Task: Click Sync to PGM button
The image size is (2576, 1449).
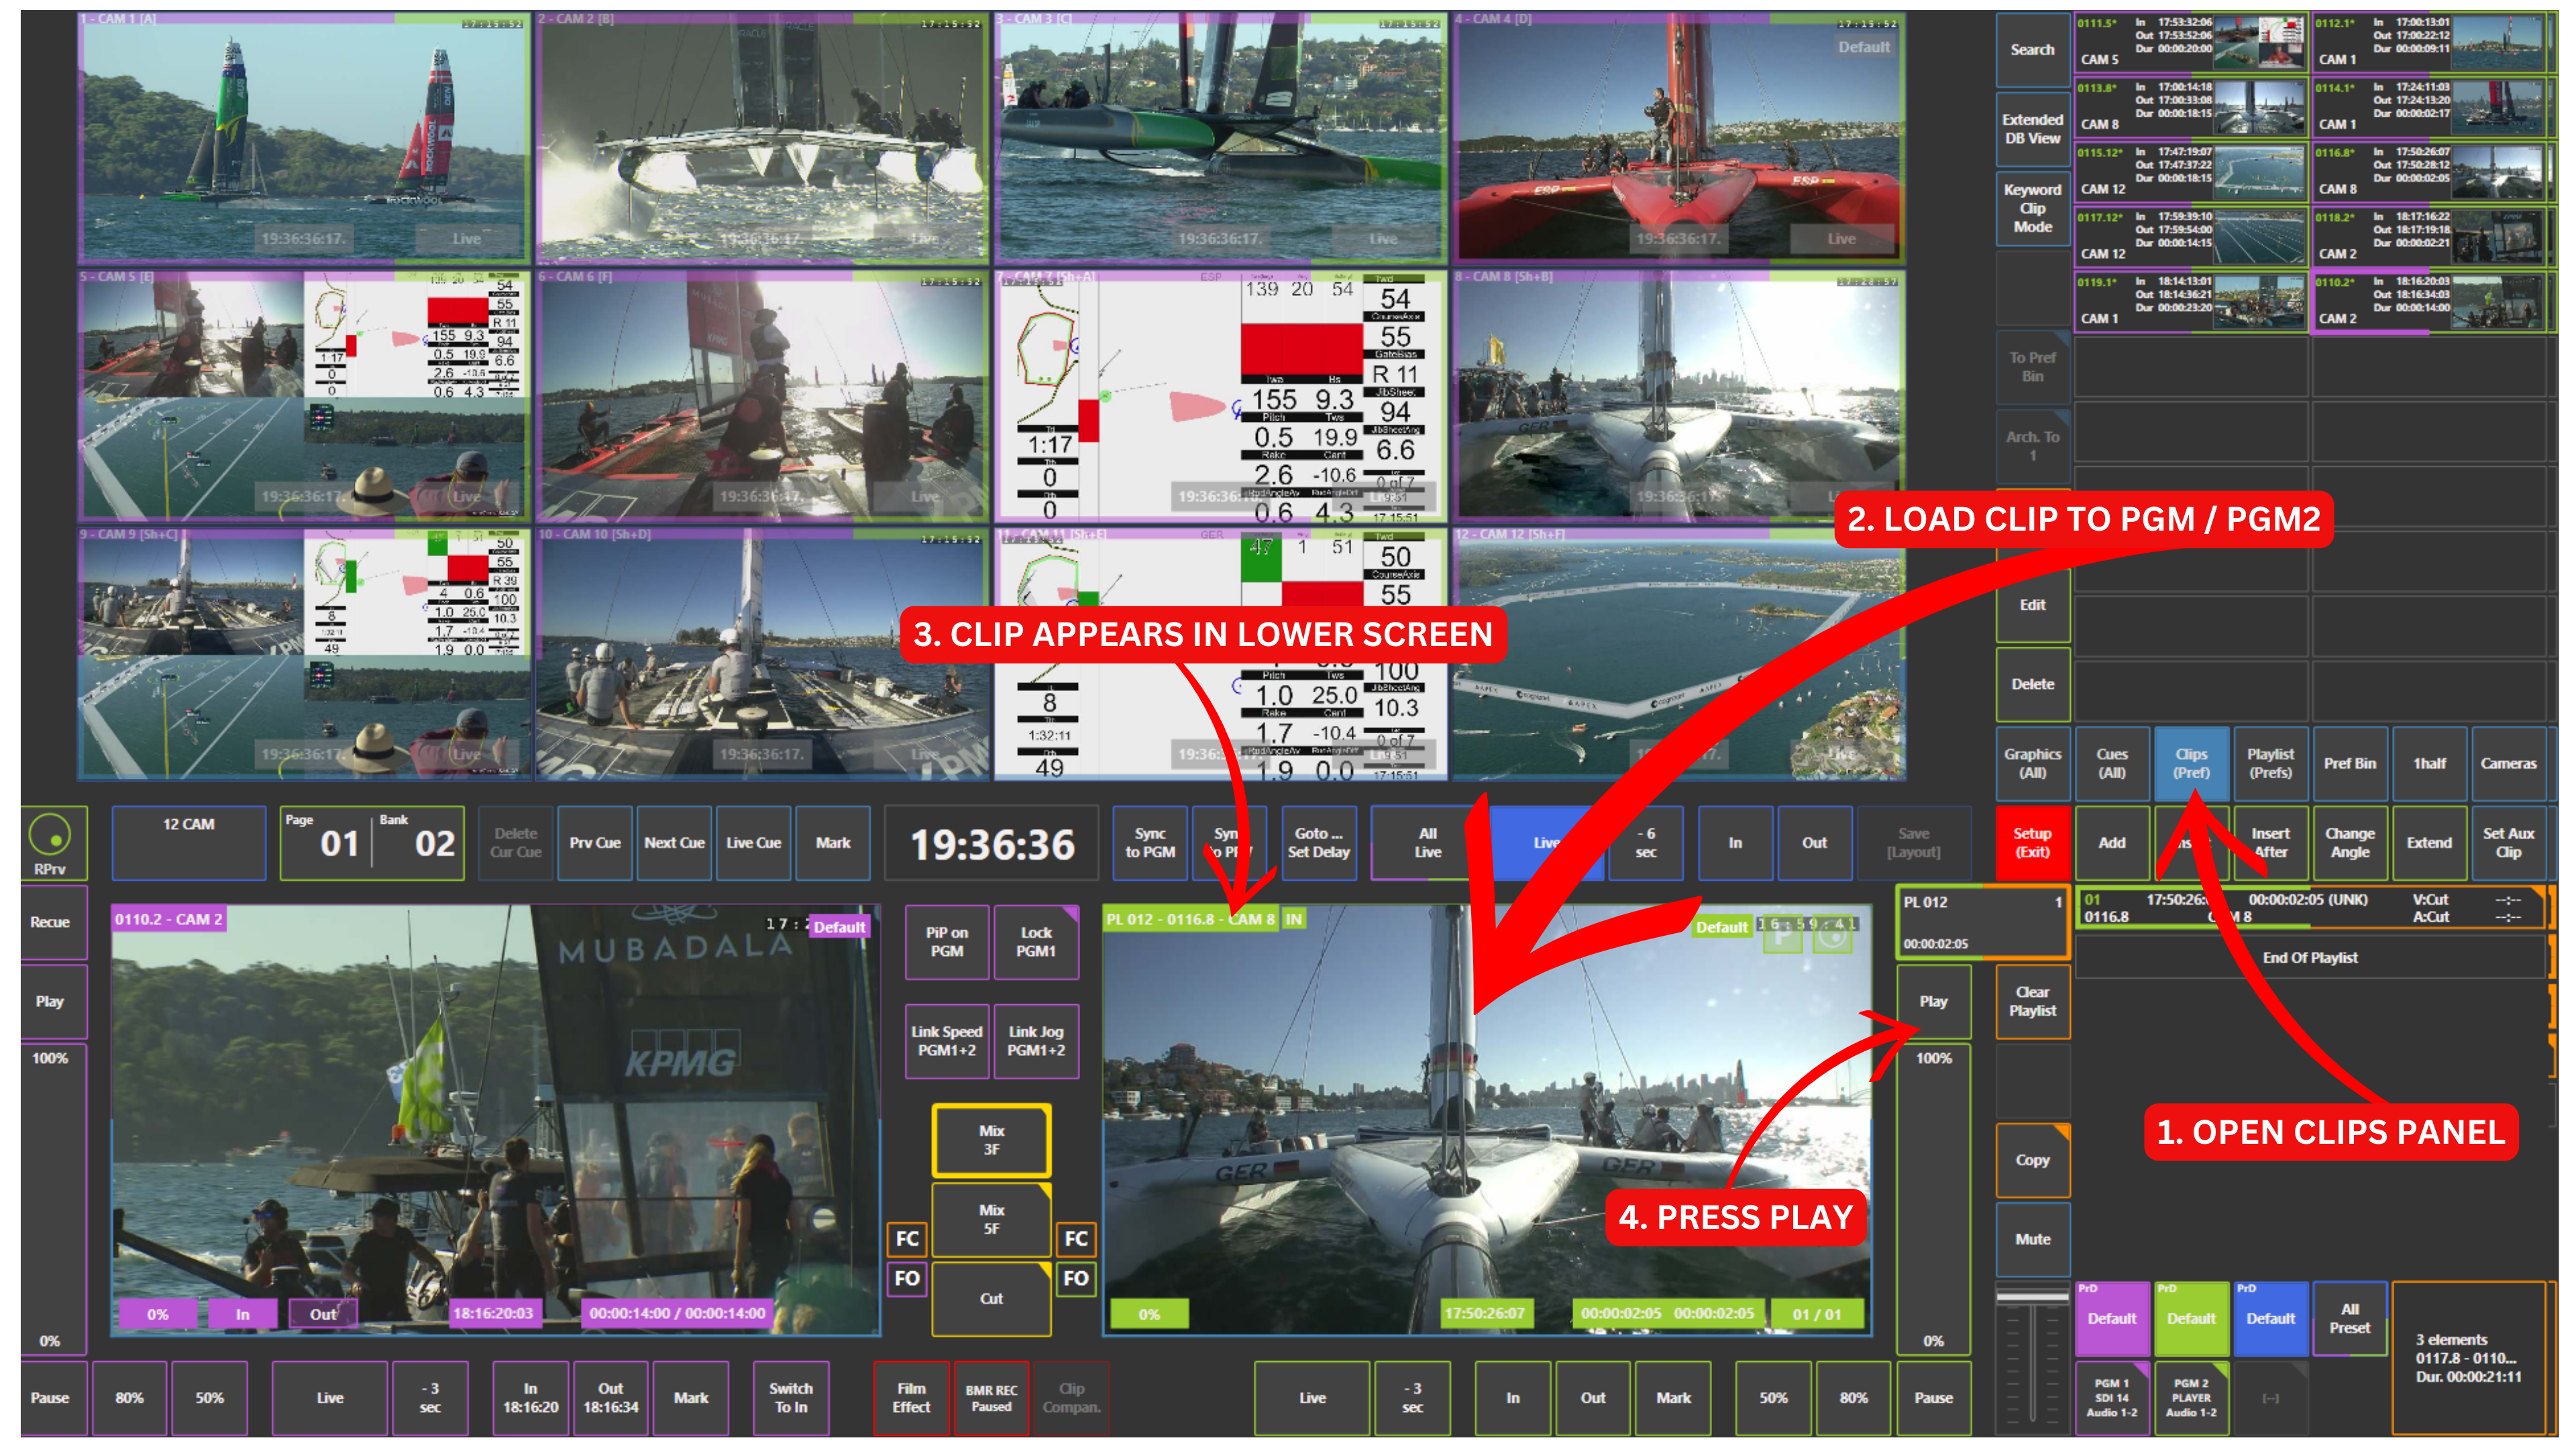Action: tap(1150, 843)
